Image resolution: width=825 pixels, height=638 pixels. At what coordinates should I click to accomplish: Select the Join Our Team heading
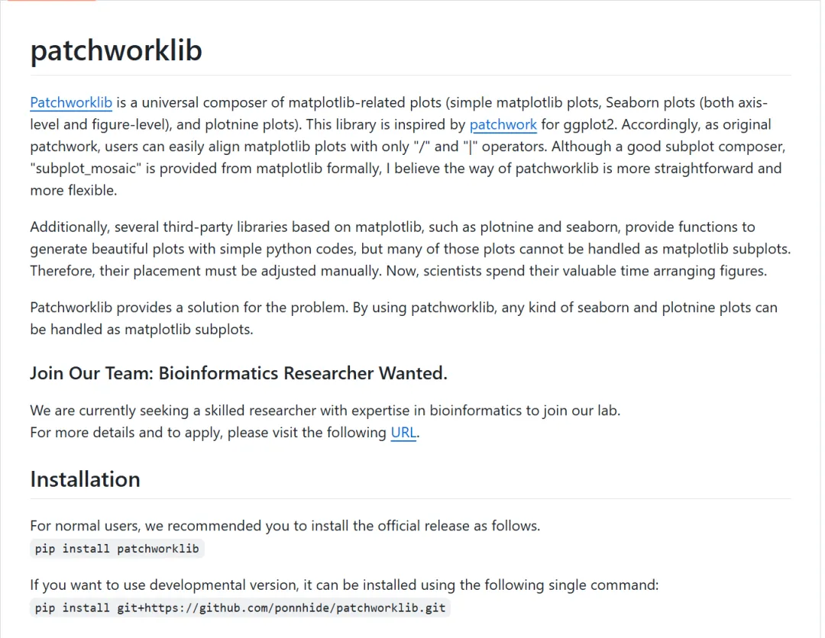[238, 373]
